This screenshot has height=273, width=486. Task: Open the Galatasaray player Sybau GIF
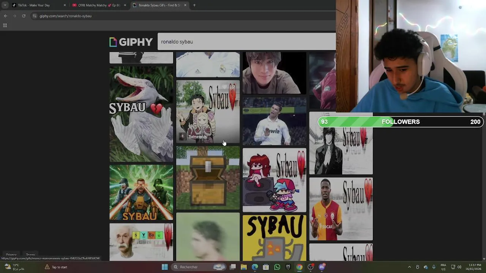click(x=341, y=209)
